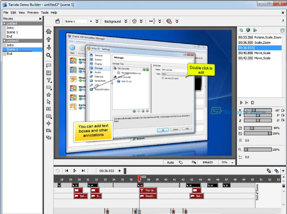
Task: Click the 84% scale slider
Action: pos(258,128)
